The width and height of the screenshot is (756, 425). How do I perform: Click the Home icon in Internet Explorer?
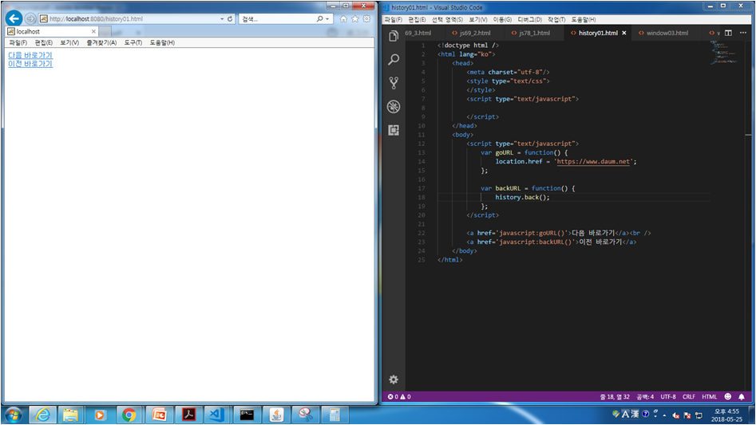pos(343,19)
